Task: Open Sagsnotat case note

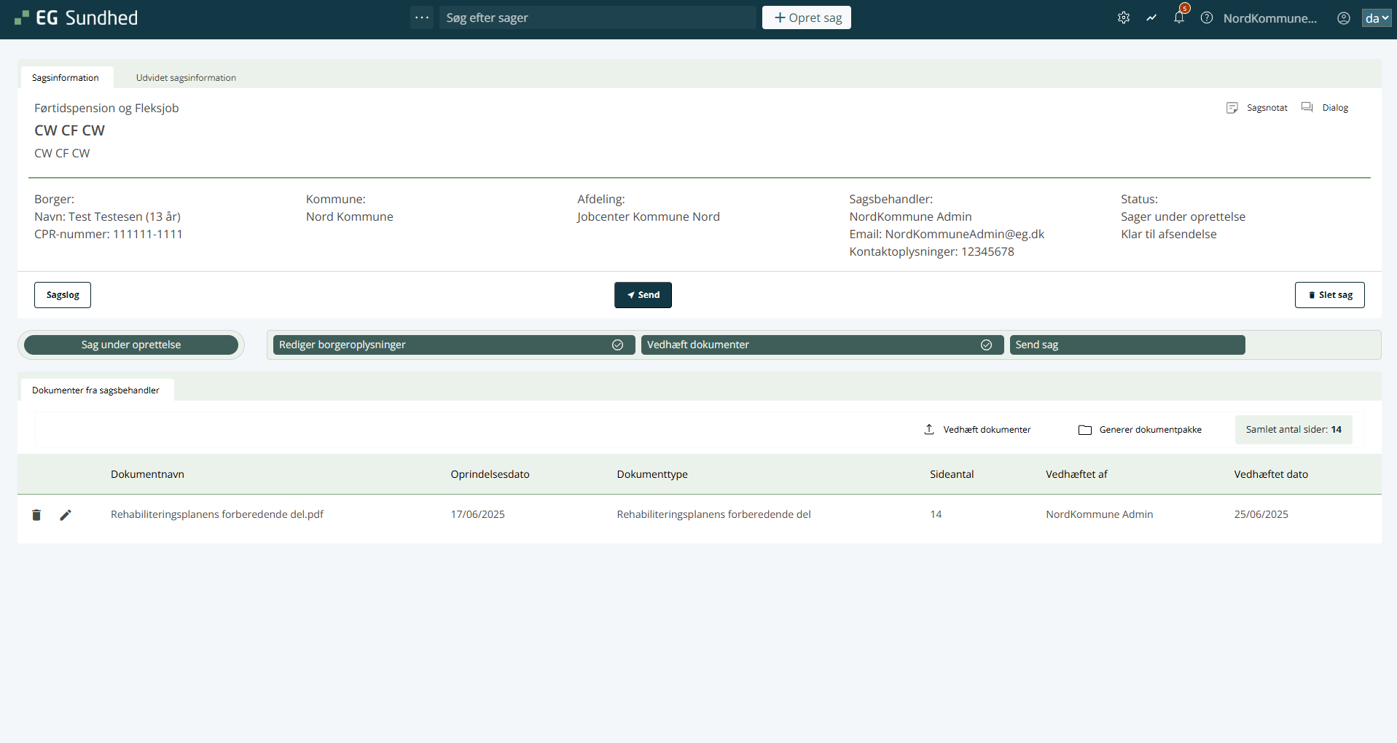Action: pyautogui.click(x=1257, y=108)
